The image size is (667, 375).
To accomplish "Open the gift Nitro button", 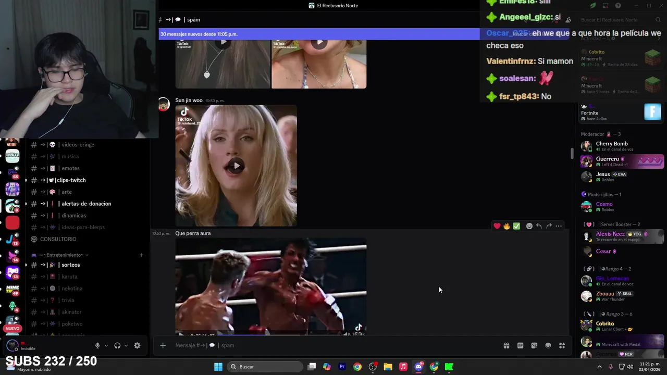I will 506,345.
